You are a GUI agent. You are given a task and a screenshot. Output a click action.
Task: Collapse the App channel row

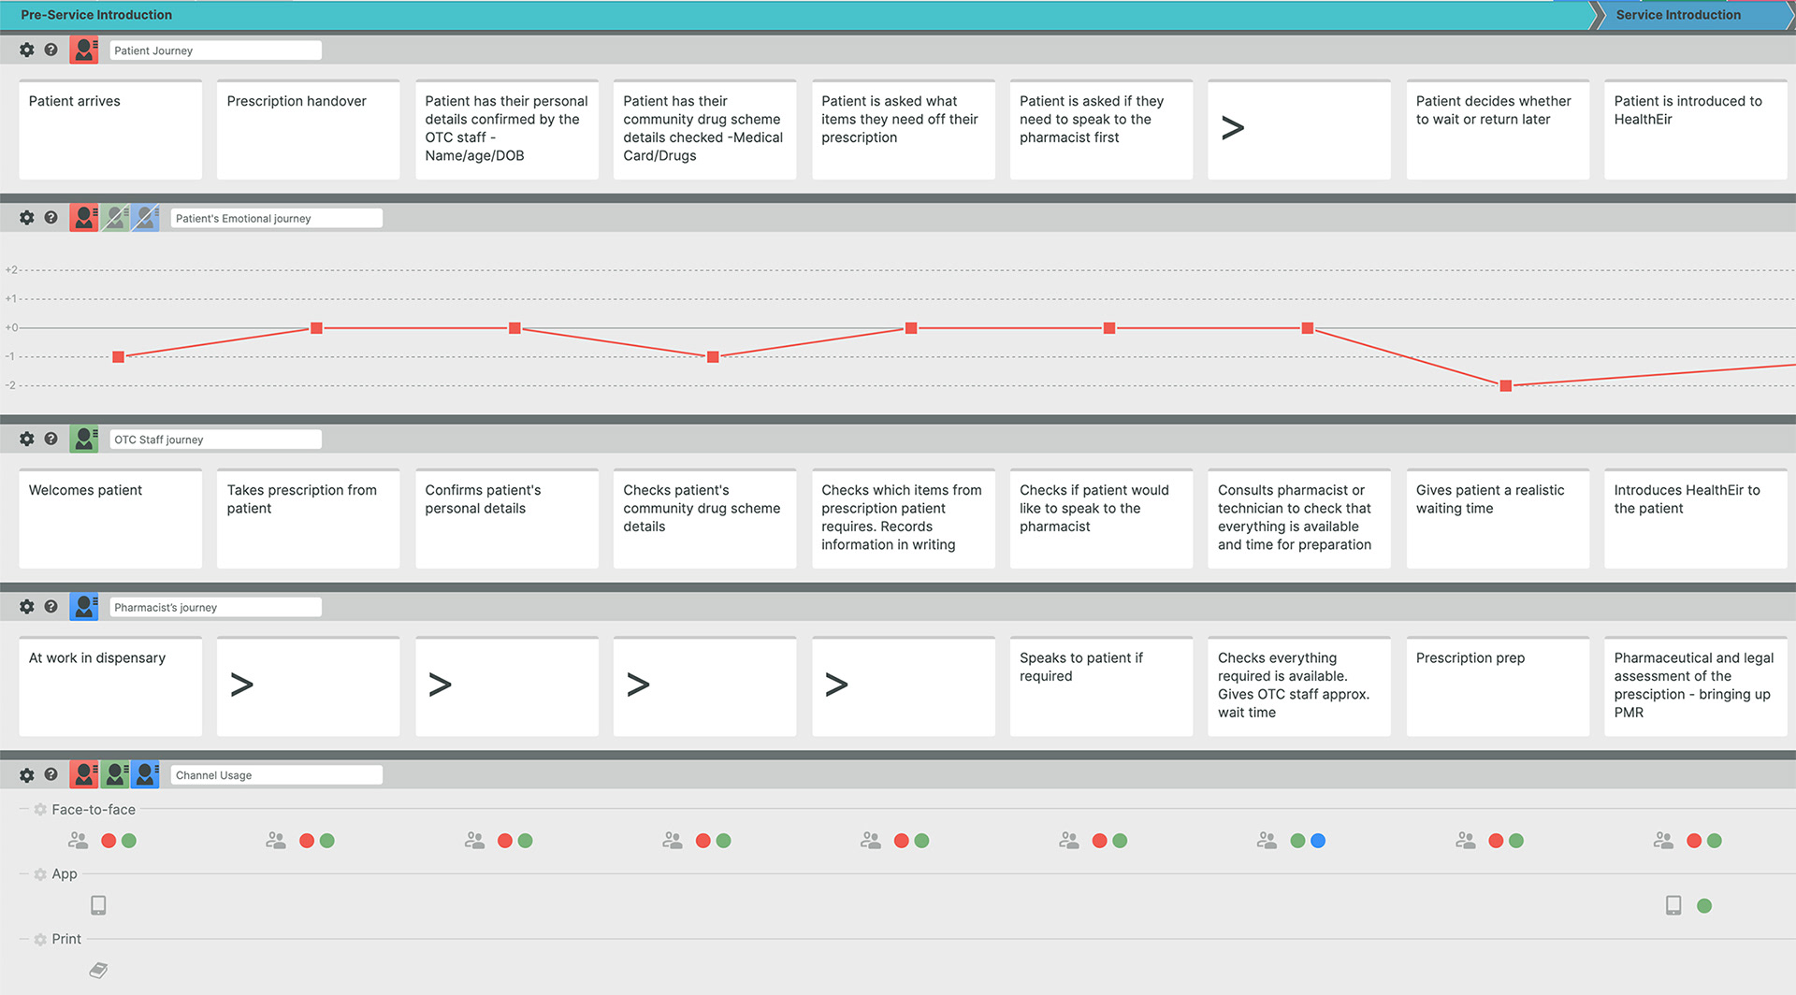(24, 874)
